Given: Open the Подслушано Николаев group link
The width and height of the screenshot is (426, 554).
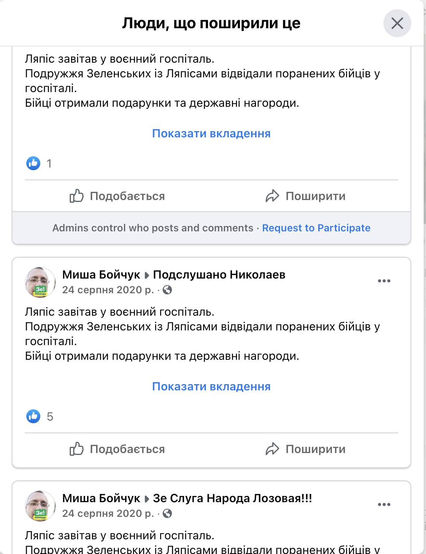Looking at the screenshot, I should point(219,275).
